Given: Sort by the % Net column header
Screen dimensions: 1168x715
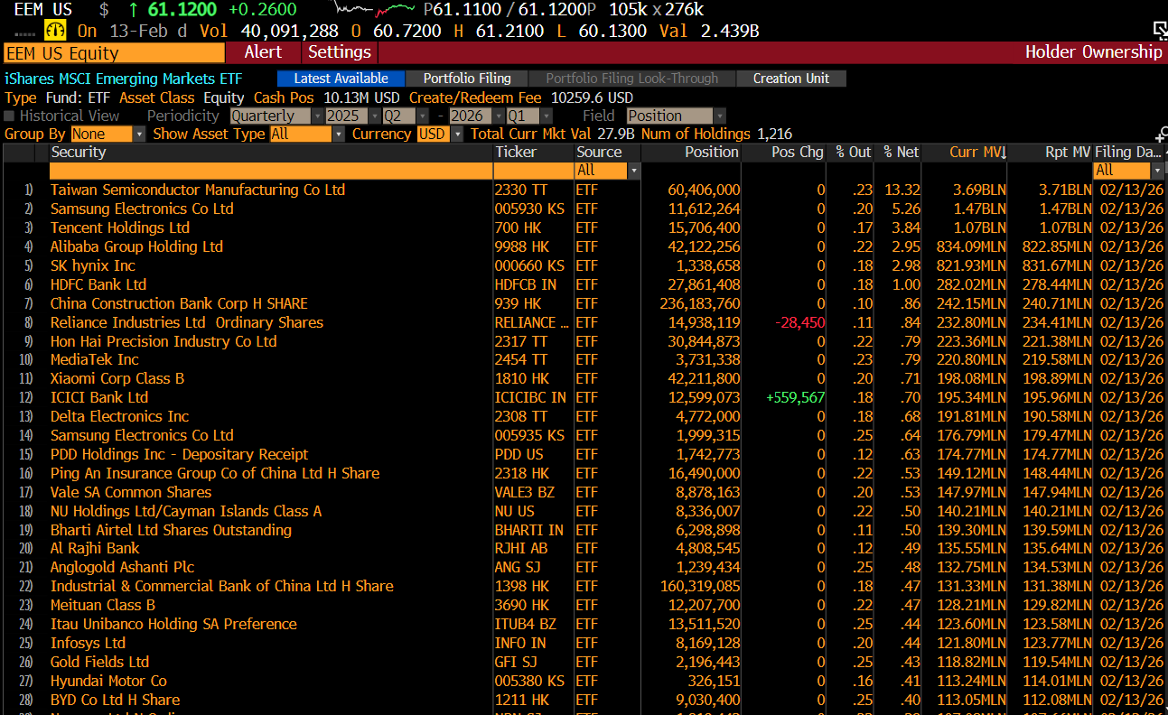Looking at the screenshot, I should tap(899, 153).
